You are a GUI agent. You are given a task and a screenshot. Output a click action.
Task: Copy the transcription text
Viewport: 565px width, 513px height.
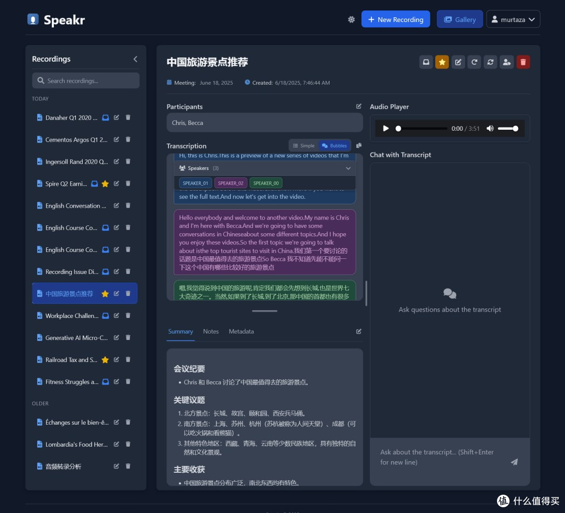(358, 145)
